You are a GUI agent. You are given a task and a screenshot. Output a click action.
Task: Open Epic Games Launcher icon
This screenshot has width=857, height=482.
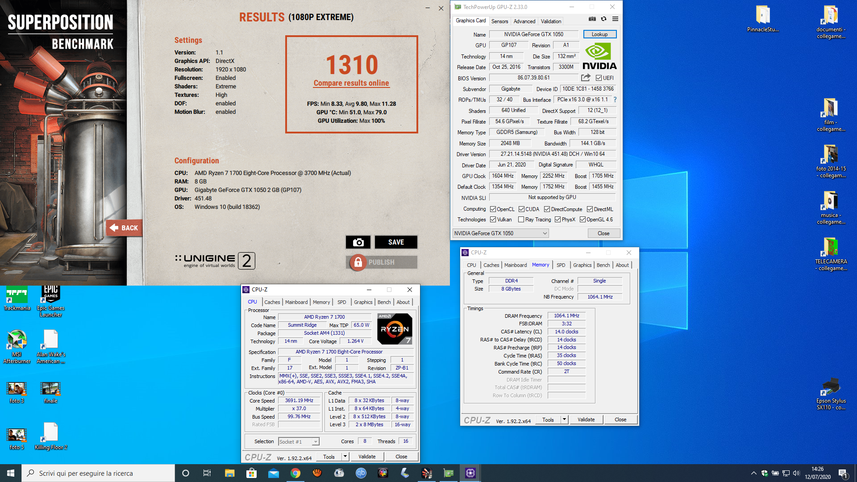pos(50,302)
